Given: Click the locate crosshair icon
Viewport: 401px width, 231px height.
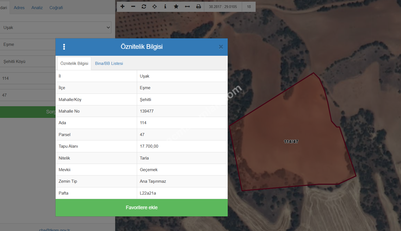Looking at the screenshot, I should click(x=154, y=7).
